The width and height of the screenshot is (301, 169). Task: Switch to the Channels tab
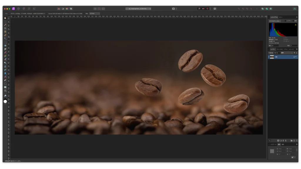[x=280, y=49]
